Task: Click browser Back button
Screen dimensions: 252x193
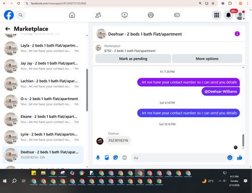Action: [5, 3]
